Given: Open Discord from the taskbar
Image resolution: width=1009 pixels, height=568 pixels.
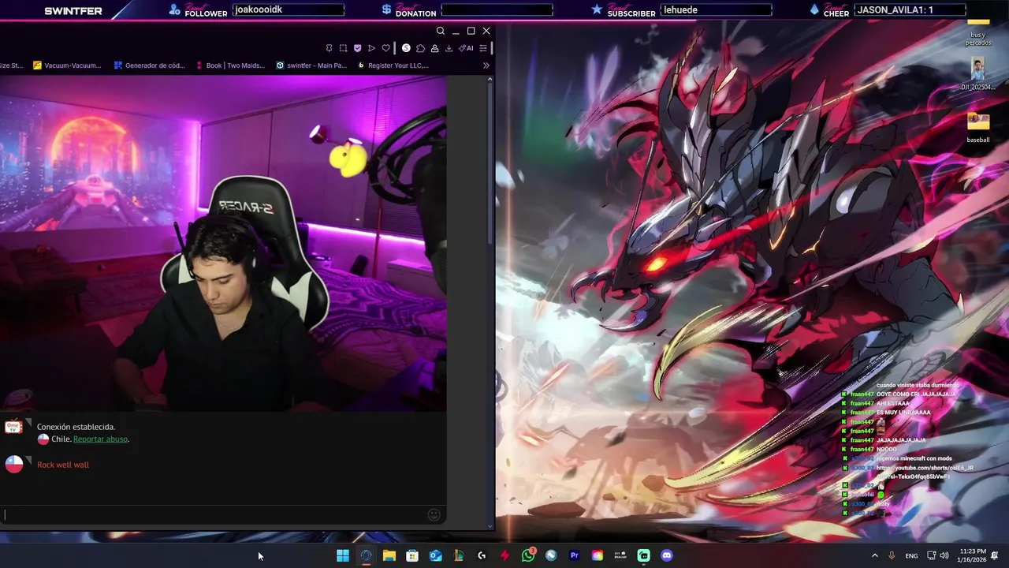Looking at the screenshot, I should 667,555.
